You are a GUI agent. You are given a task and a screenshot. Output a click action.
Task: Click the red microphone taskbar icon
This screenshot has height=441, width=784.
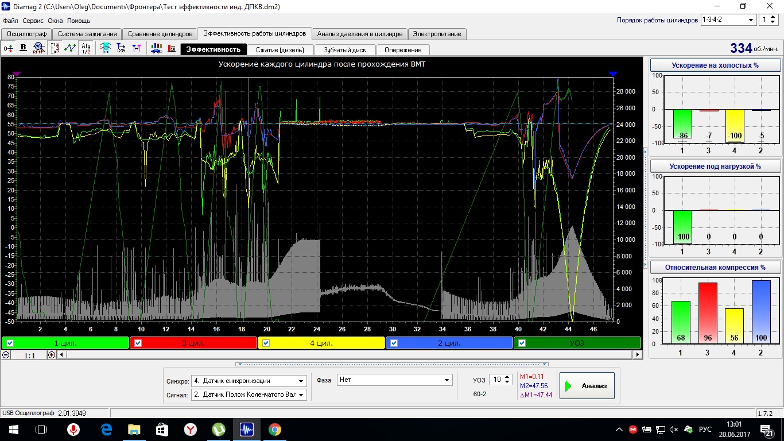pos(73,430)
